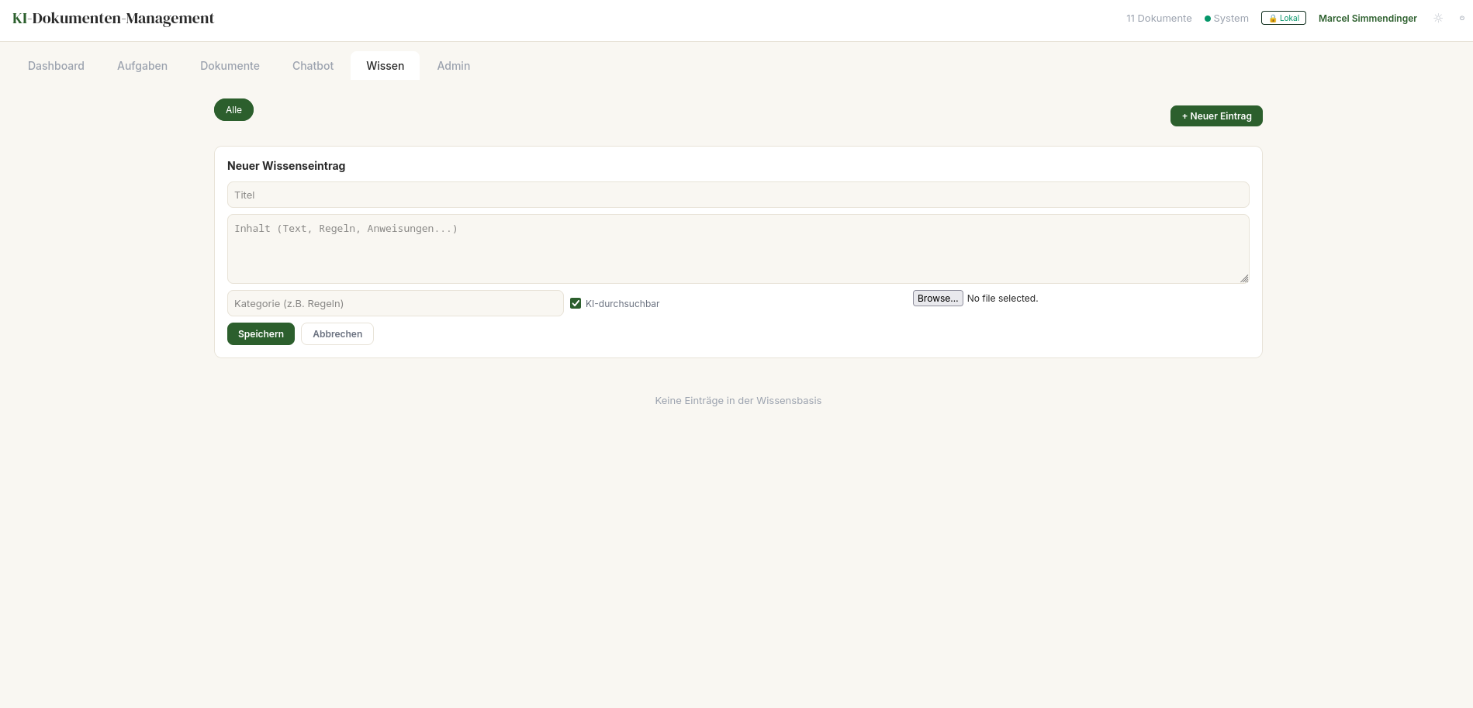Click the Alle filter chip

click(233, 110)
